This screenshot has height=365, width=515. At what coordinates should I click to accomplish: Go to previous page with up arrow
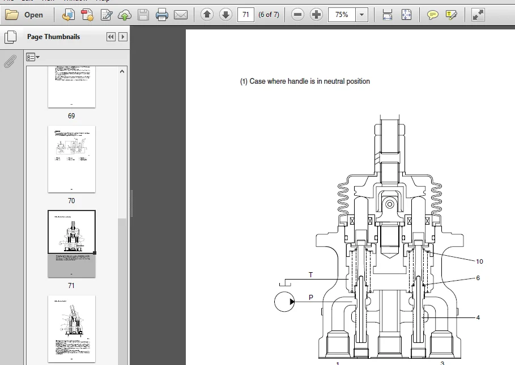207,14
